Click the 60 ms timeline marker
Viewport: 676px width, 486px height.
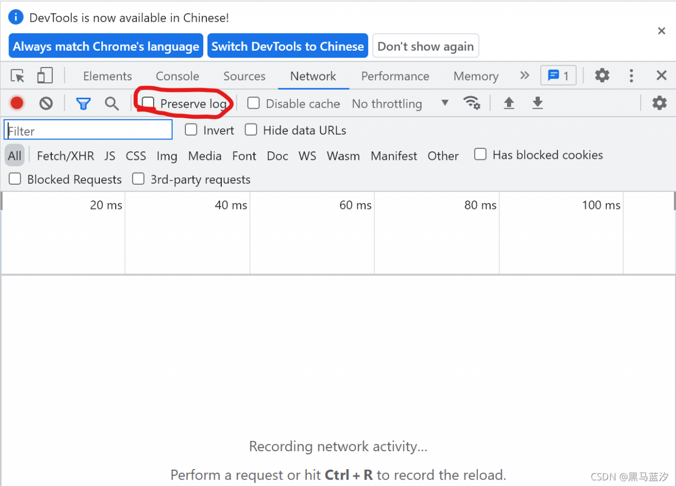355,205
